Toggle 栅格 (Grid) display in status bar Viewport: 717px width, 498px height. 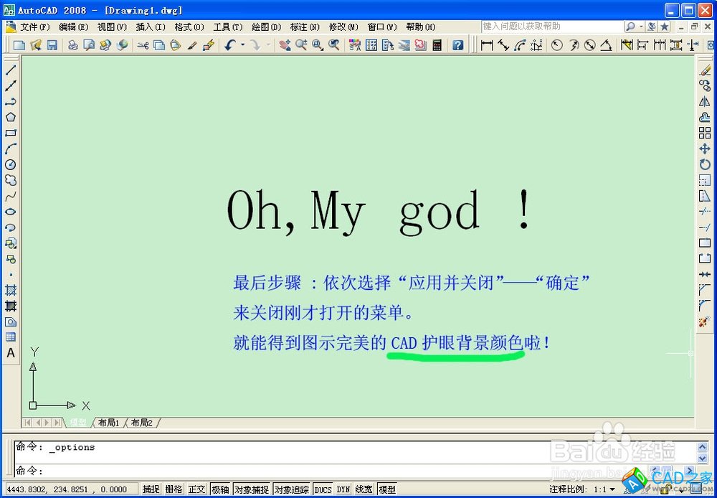point(174,489)
